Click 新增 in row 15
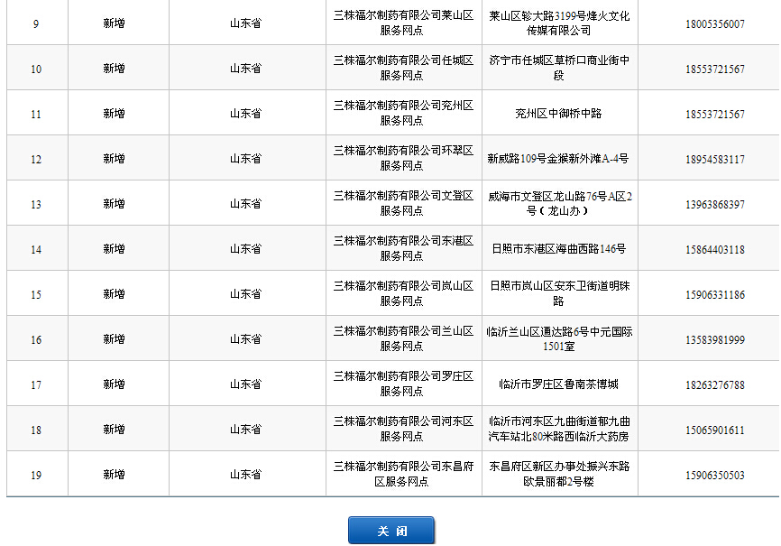This screenshot has height=546, width=781. tap(114, 293)
